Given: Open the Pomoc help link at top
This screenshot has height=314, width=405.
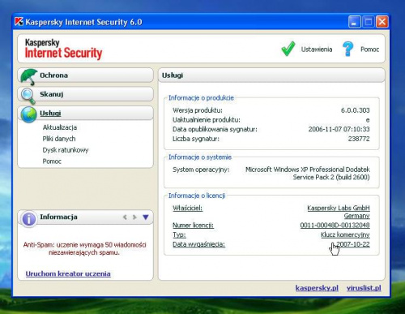Looking at the screenshot, I should coord(369,49).
